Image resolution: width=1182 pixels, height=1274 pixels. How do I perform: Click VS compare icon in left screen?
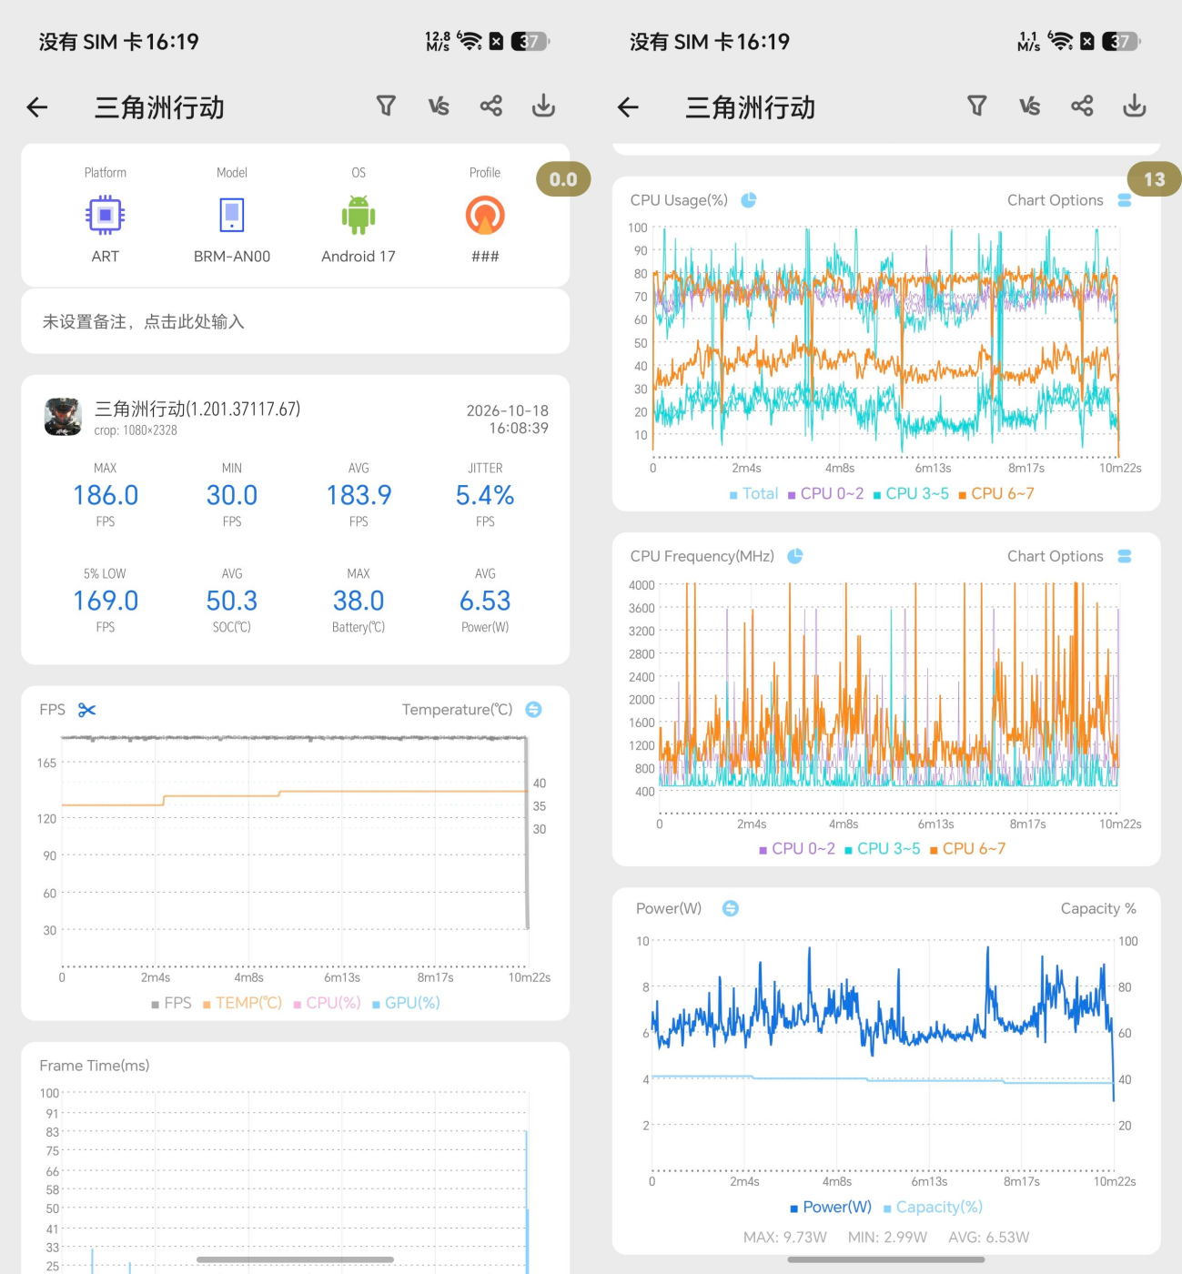(x=439, y=106)
